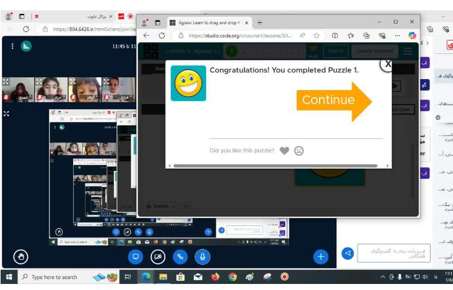Click the Windows taskbar search box
This screenshot has width=453, height=290.
pyautogui.click(x=53, y=277)
